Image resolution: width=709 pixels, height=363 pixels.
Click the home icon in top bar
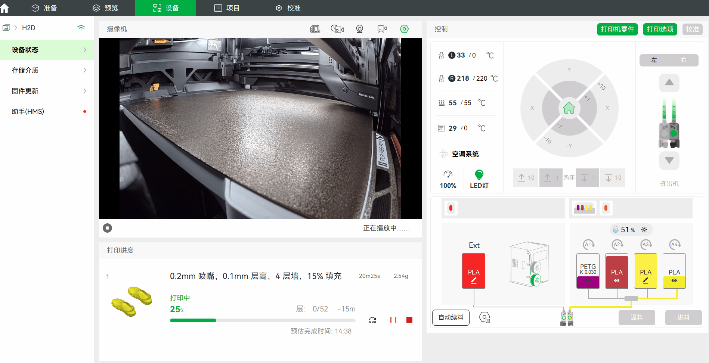[5, 8]
